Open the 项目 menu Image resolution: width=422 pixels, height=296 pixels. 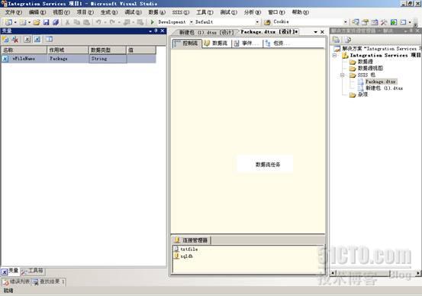(x=85, y=12)
